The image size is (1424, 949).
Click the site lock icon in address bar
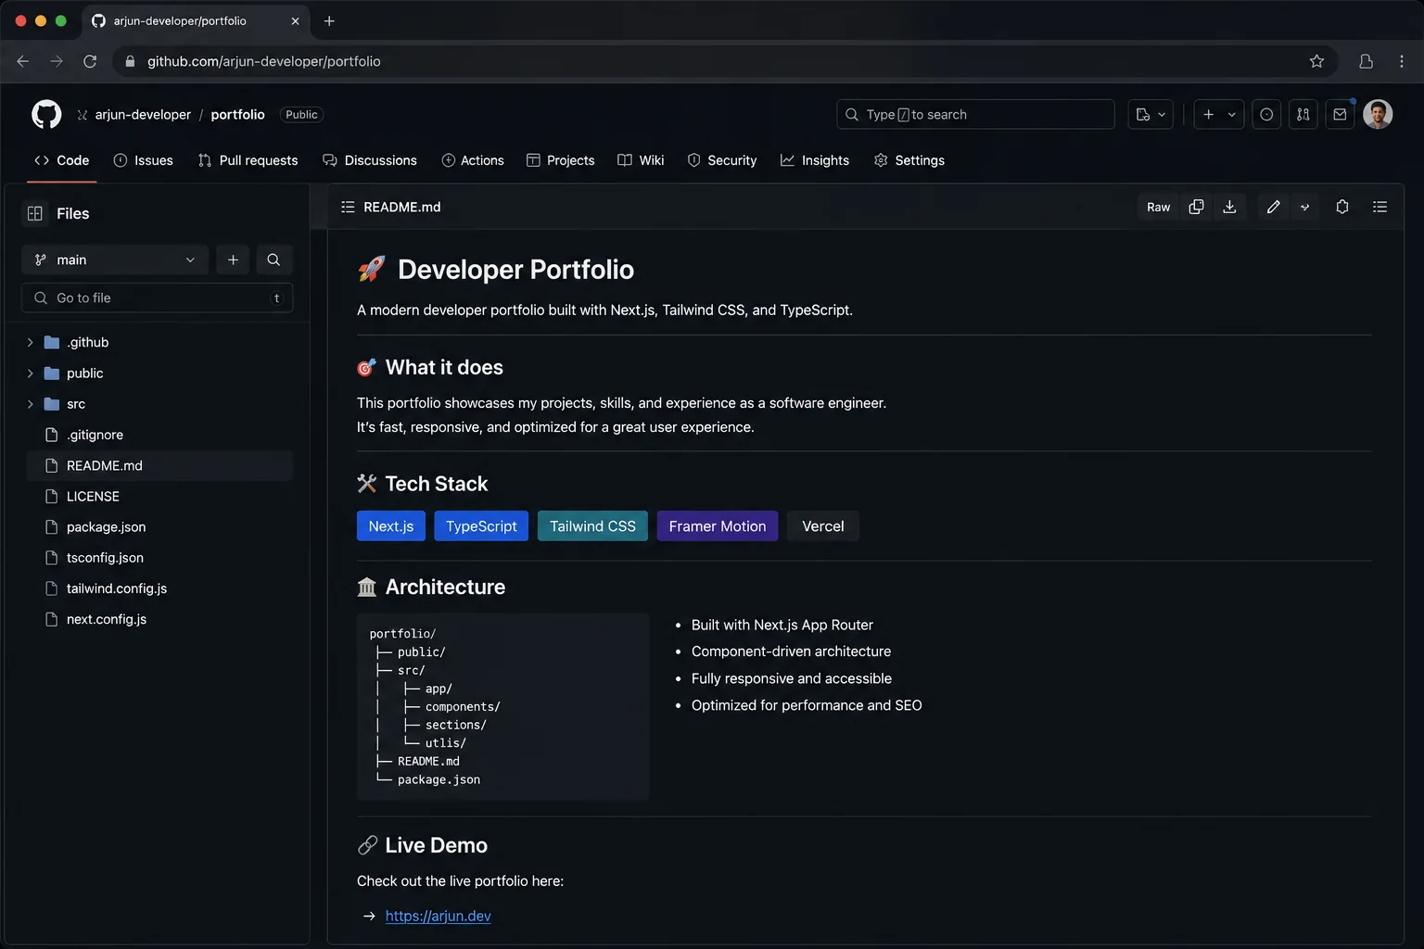pyautogui.click(x=130, y=61)
